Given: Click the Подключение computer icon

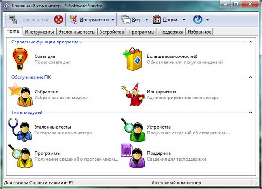Looking at the screenshot, I should [x=13, y=20].
